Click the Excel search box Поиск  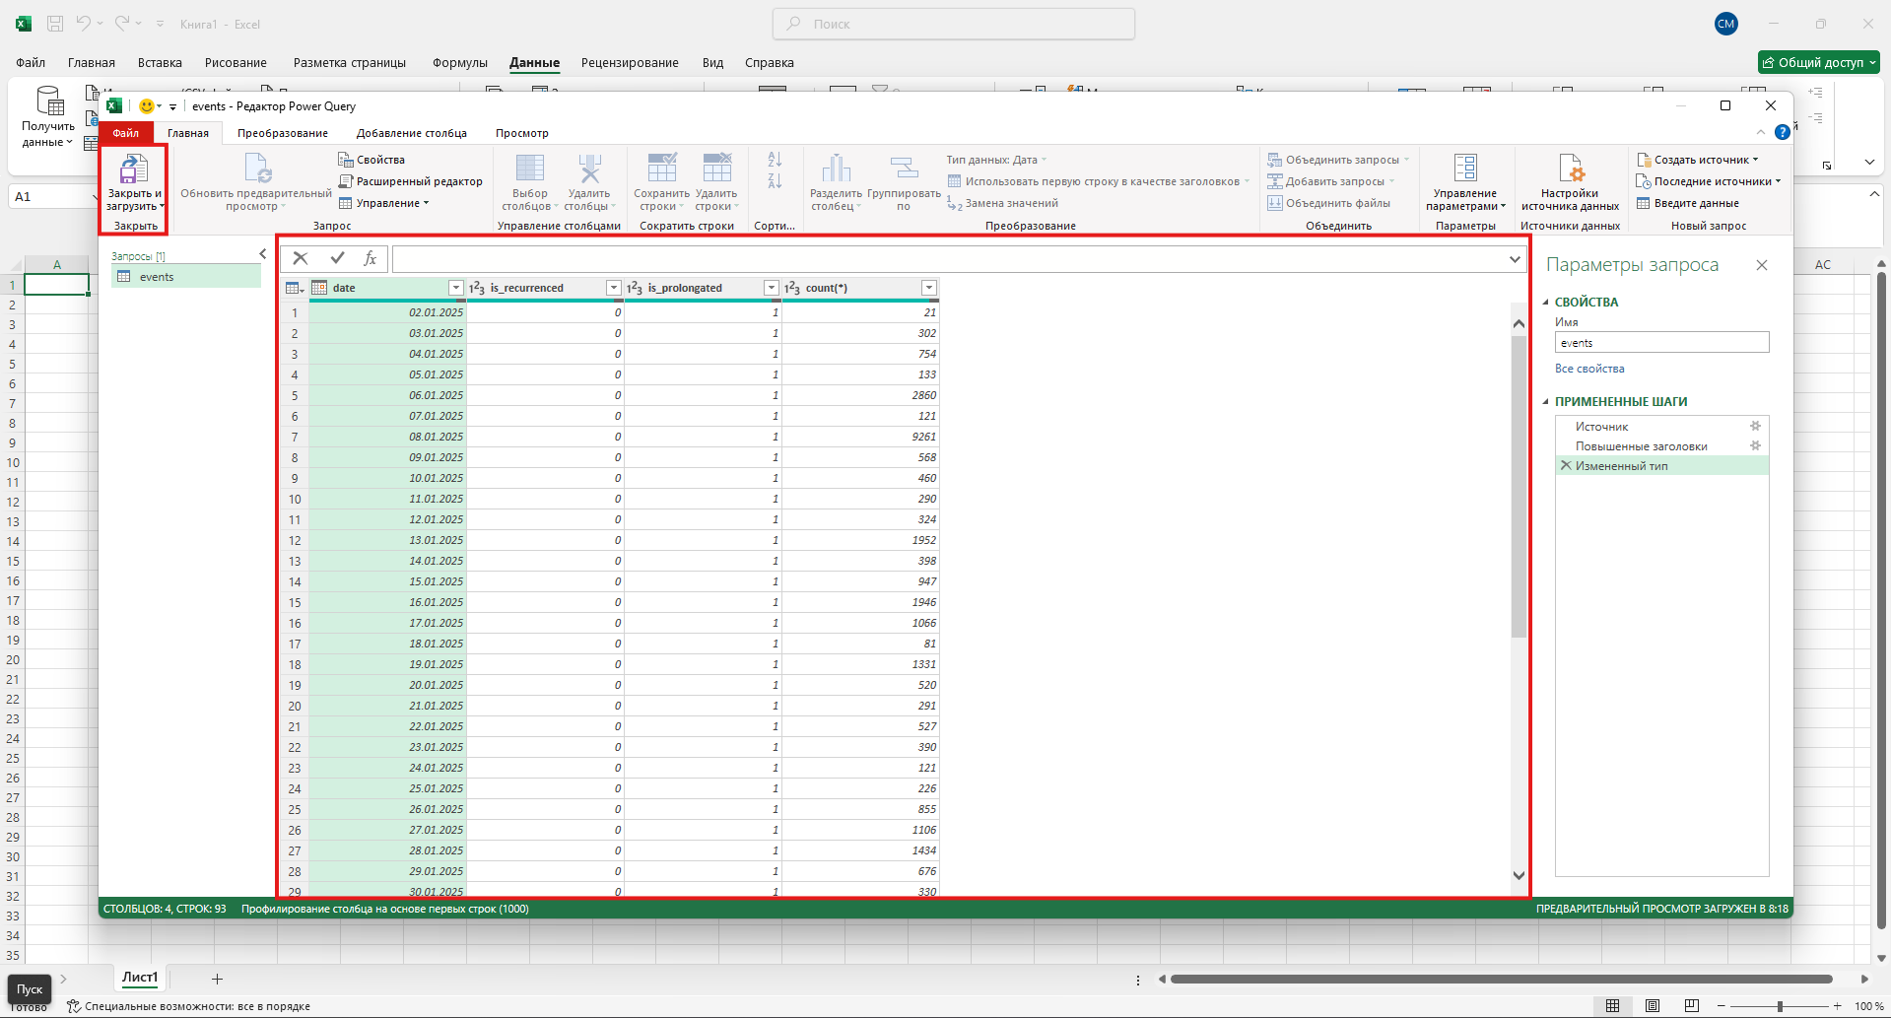click(x=954, y=24)
